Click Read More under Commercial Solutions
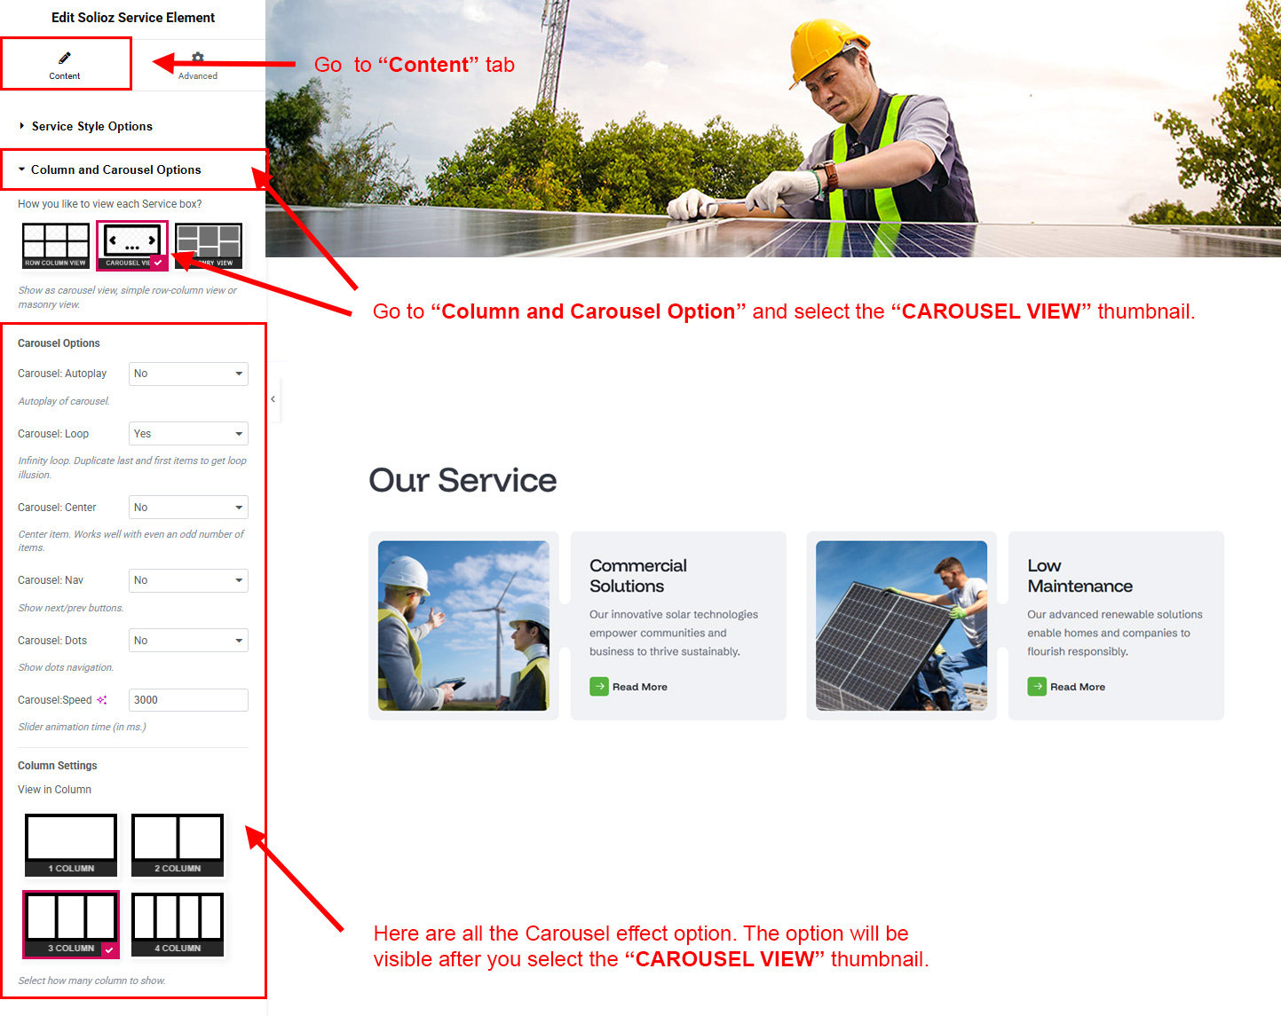 pos(639,687)
